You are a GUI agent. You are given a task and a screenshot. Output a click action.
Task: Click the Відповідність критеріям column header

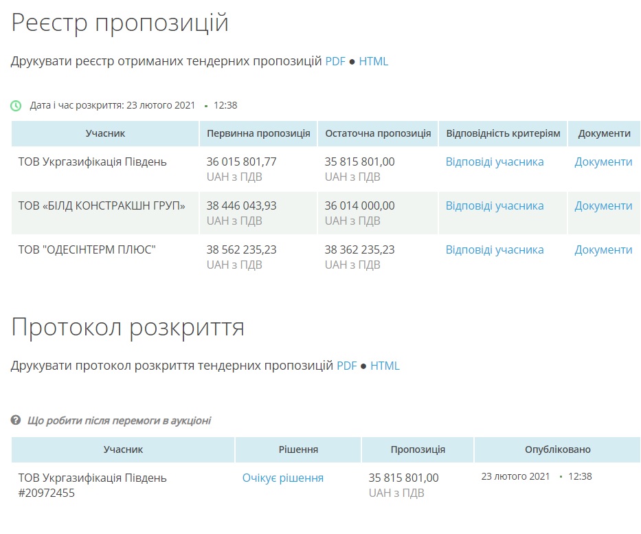pos(503,133)
